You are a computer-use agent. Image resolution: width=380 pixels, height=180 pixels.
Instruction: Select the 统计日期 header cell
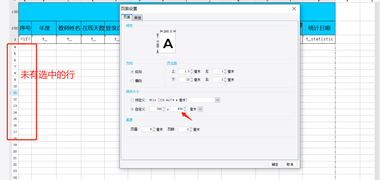click(x=319, y=28)
